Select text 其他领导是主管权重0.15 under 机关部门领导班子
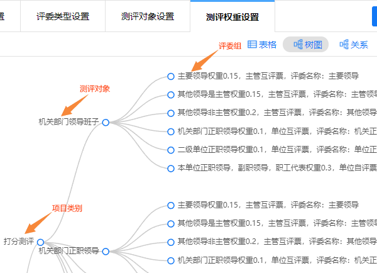Viewport: 377px width, 273px height. tap(219, 94)
